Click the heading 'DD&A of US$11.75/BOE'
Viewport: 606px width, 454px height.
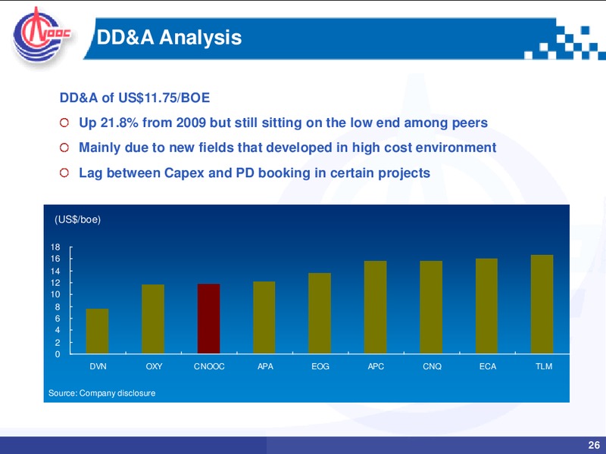pyautogui.click(x=135, y=98)
